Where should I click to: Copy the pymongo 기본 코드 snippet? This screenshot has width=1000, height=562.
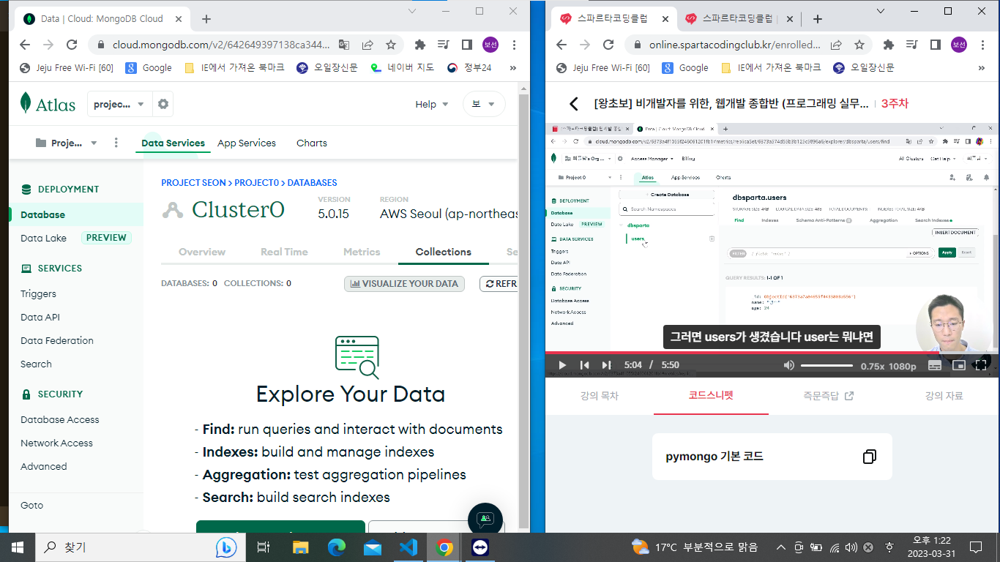tap(869, 457)
